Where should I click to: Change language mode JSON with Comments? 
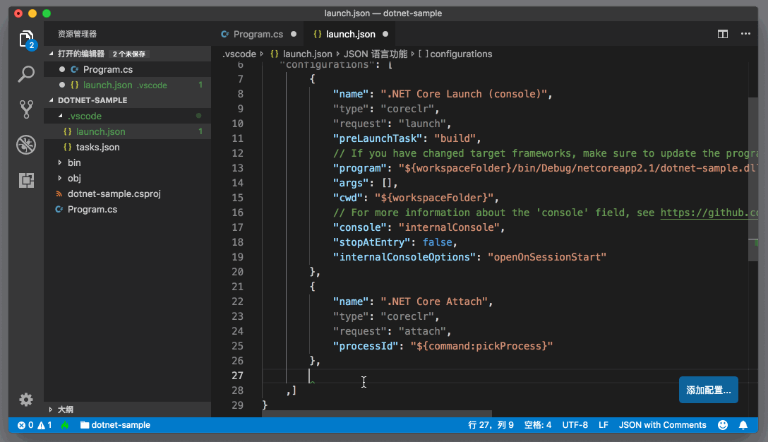[662, 425]
